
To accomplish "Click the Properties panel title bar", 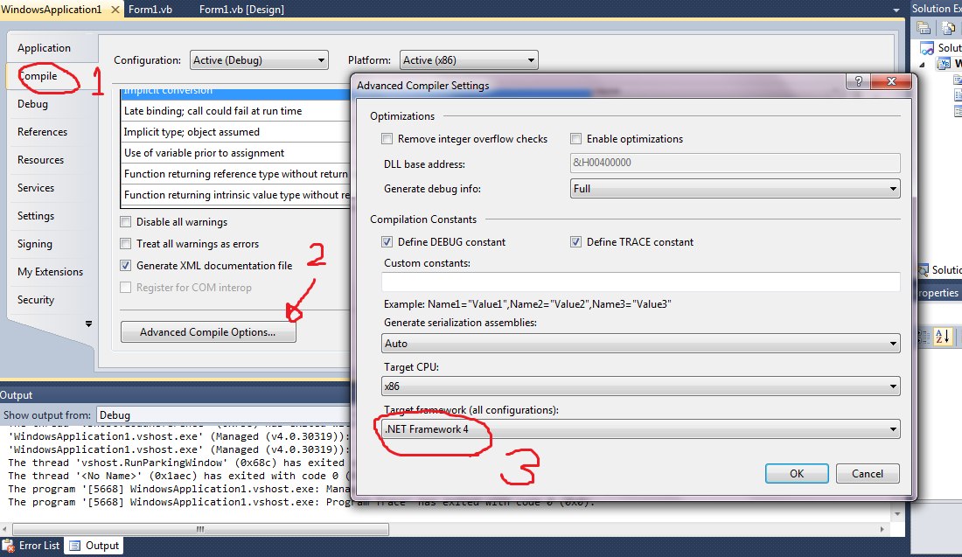I will click(938, 293).
